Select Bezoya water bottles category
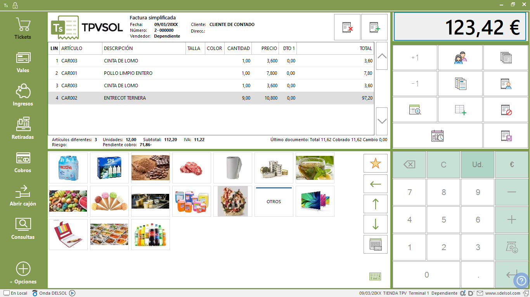Viewport: 530px width, 297px height. coord(68,168)
